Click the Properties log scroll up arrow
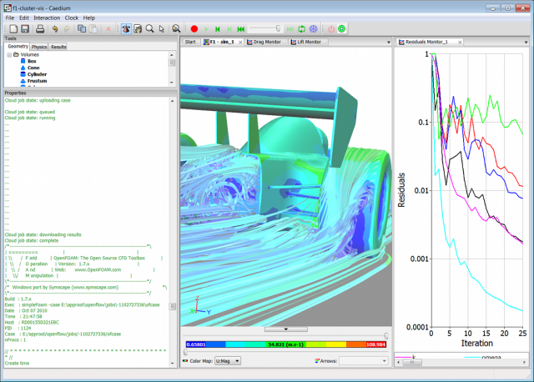Image resolution: width=534 pixels, height=382 pixels. (173, 101)
